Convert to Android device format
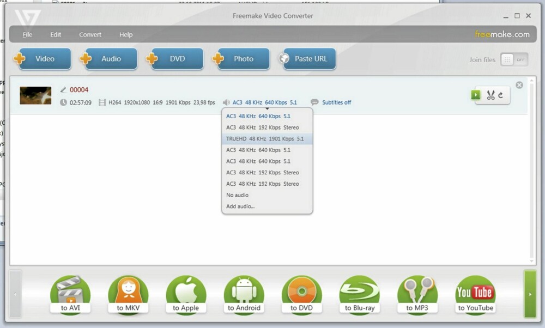The height and width of the screenshot is (328, 545). pyautogui.click(x=244, y=295)
